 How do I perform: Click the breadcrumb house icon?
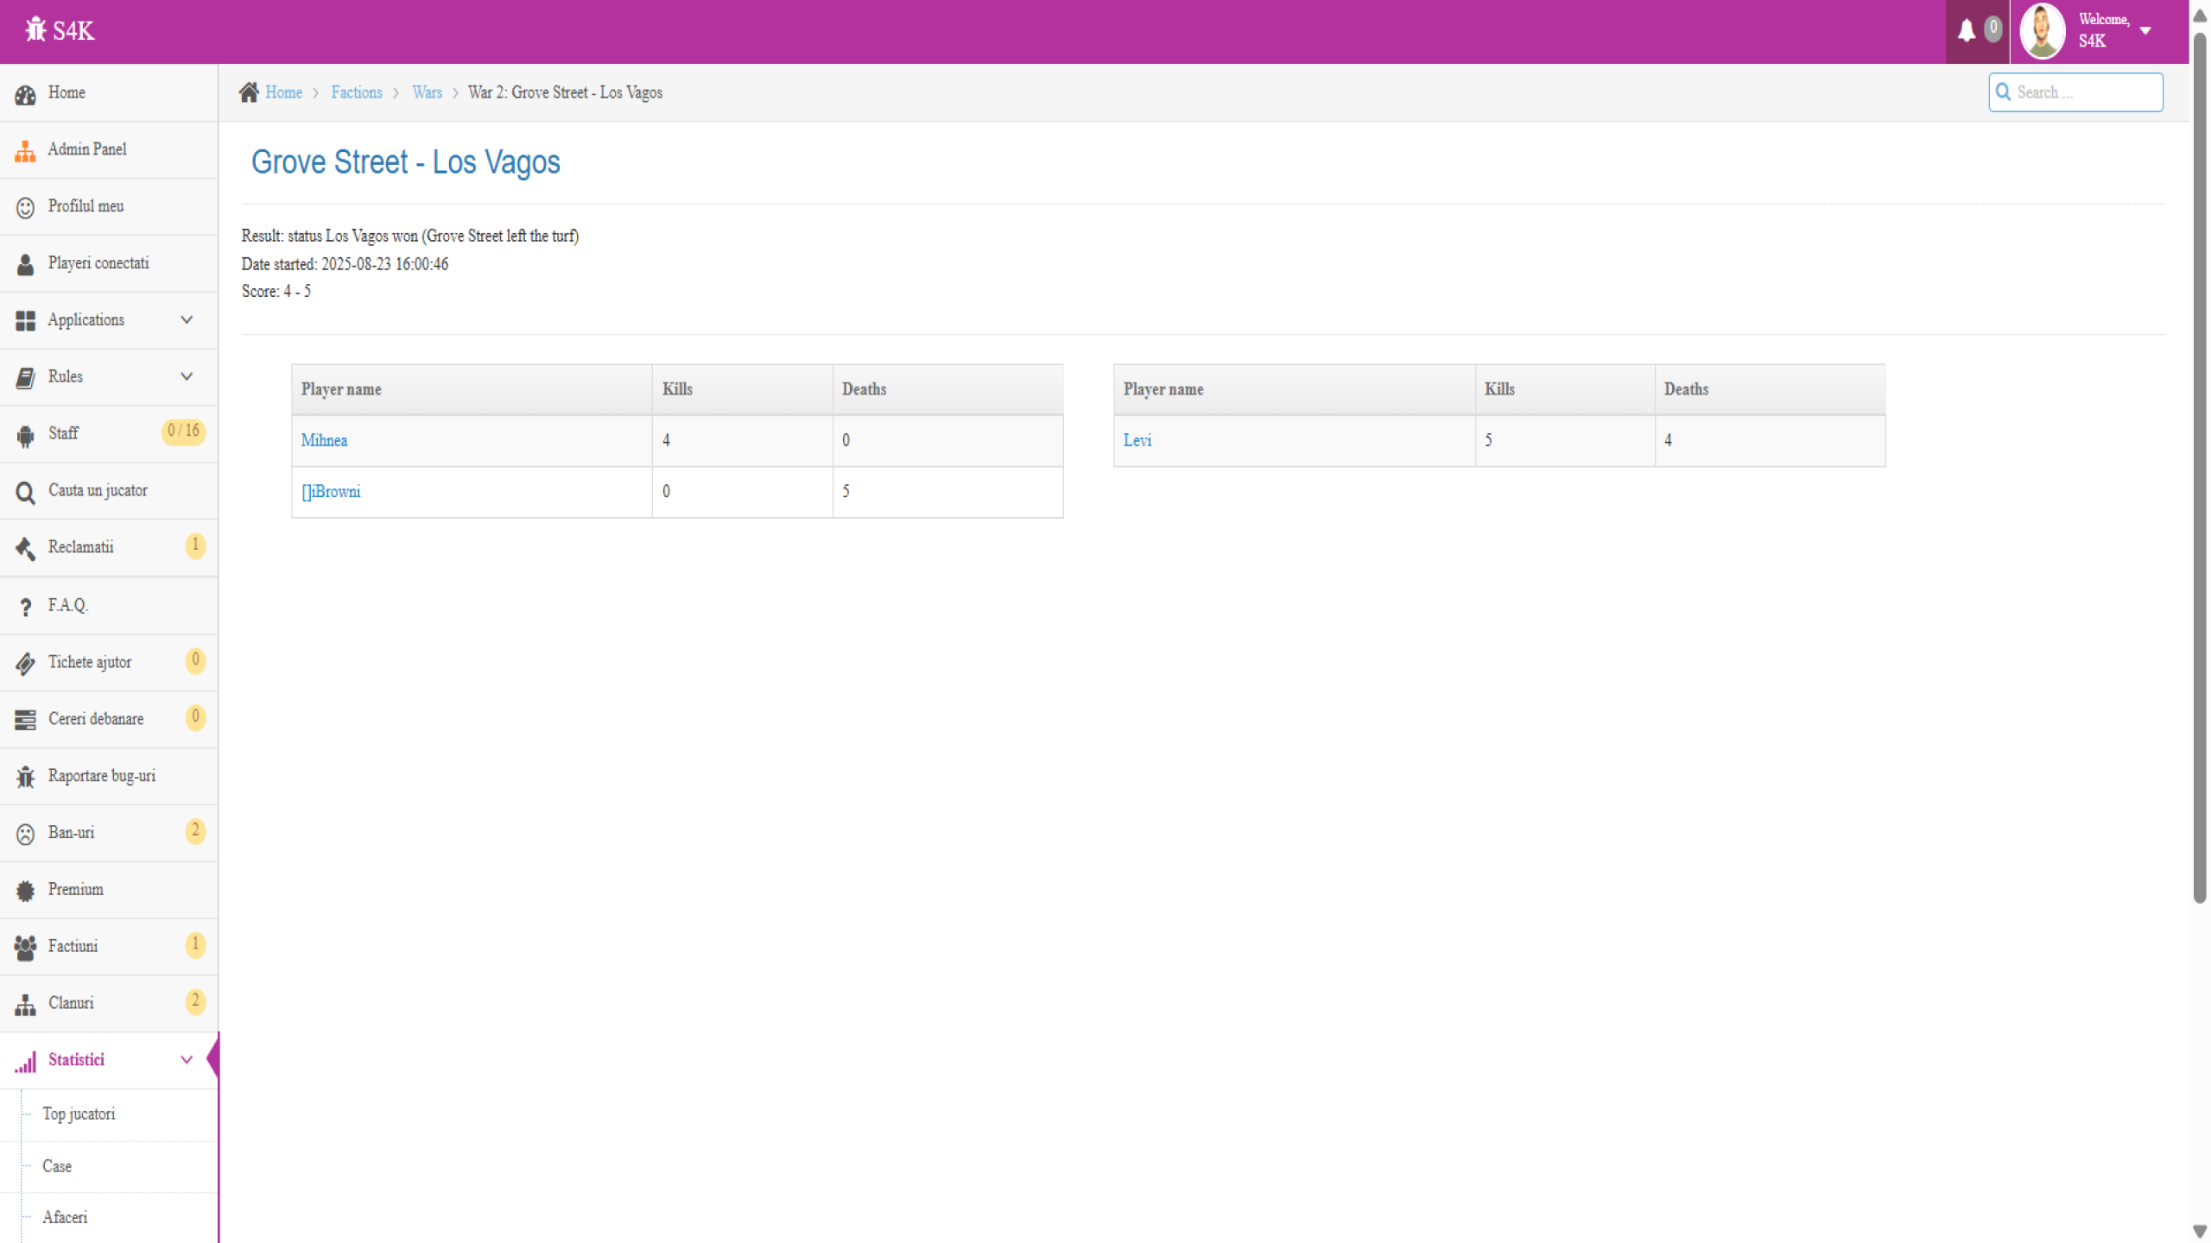249,92
